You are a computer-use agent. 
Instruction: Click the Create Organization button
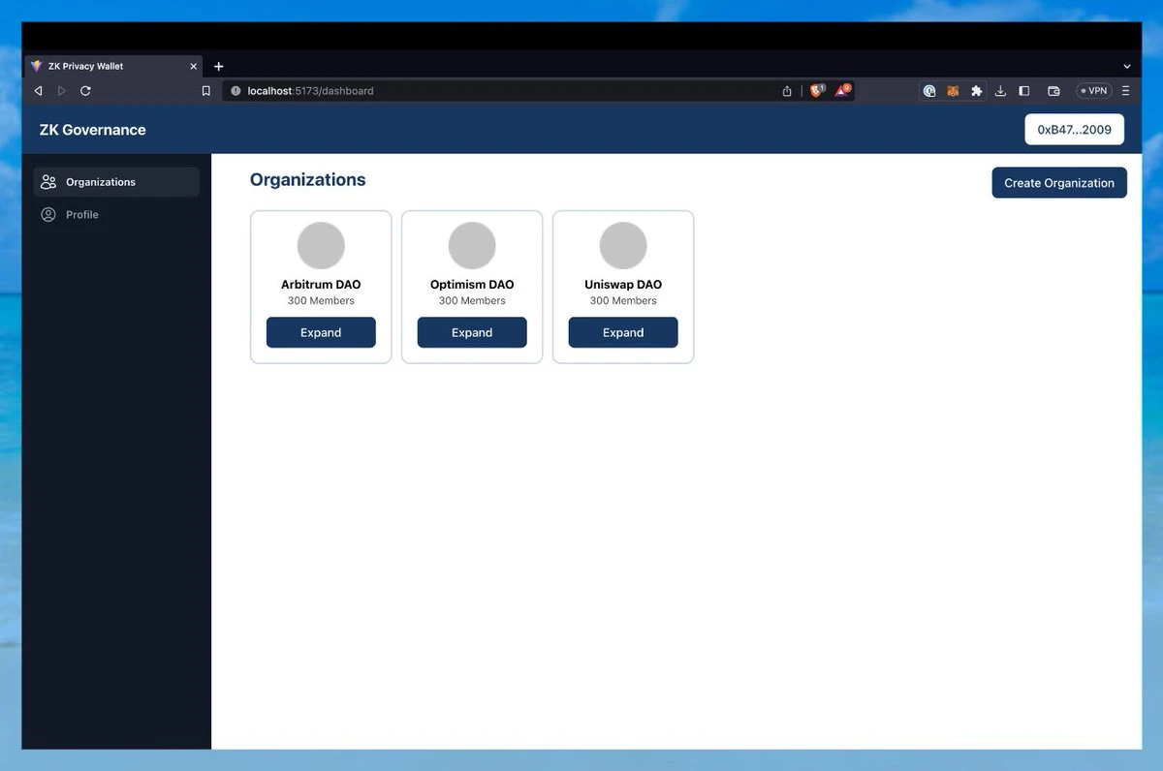tap(1059, 183)
